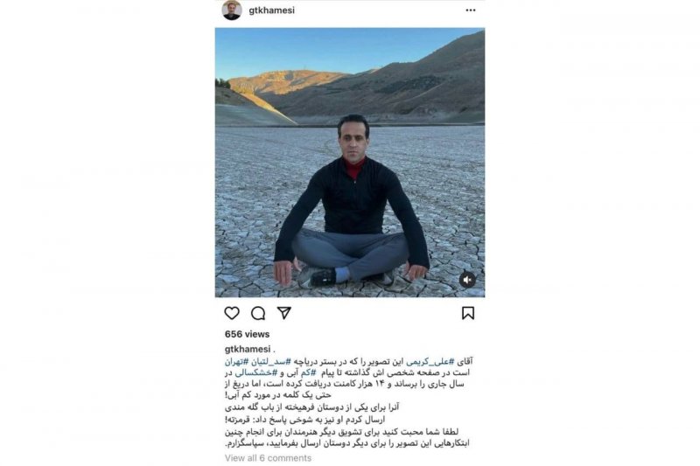Click the last caption line ending with سپاسگزارم
This screenshot has height=466, width=700.
[346, 442]
